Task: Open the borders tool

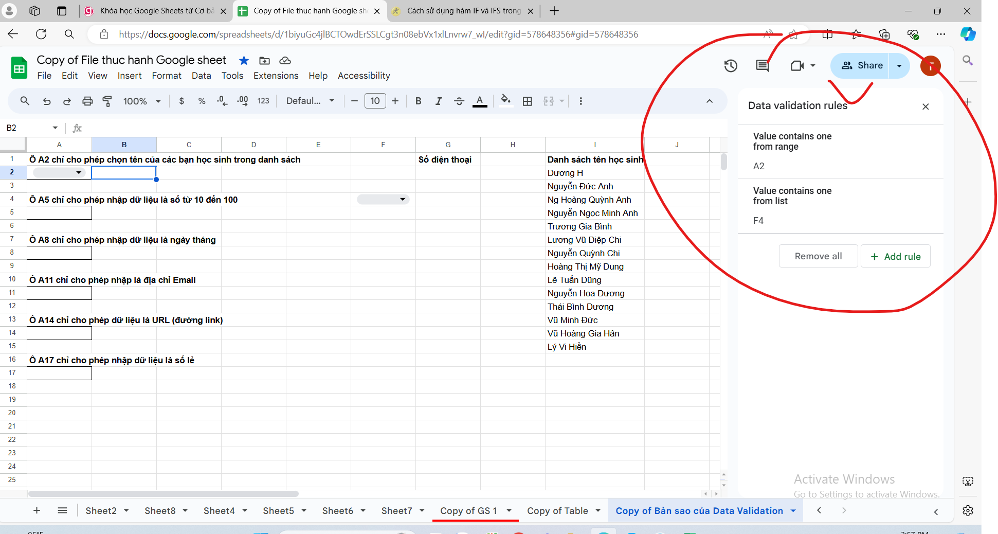Action: [x=527, y=101]
